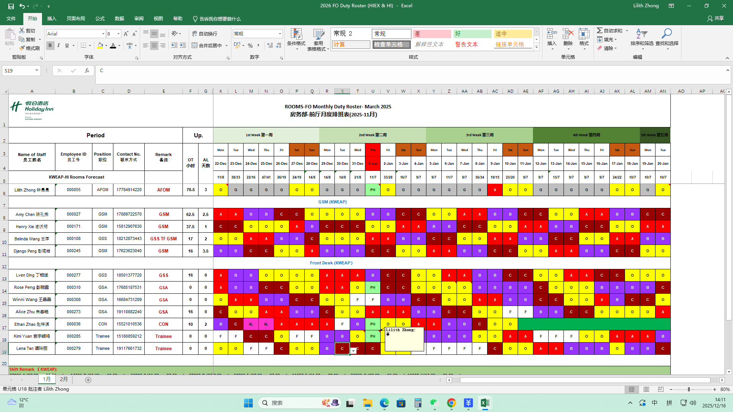Toggle Italic formatting button

(x=58, y=45)
